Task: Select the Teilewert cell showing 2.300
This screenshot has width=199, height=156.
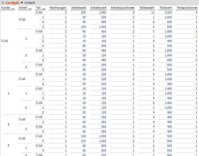Action: (167, 12)
